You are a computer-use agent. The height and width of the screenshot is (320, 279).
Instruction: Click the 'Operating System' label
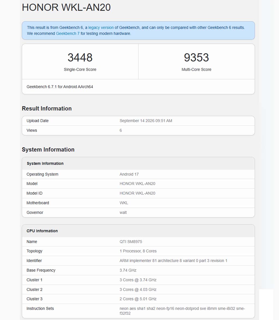(42, 174)
